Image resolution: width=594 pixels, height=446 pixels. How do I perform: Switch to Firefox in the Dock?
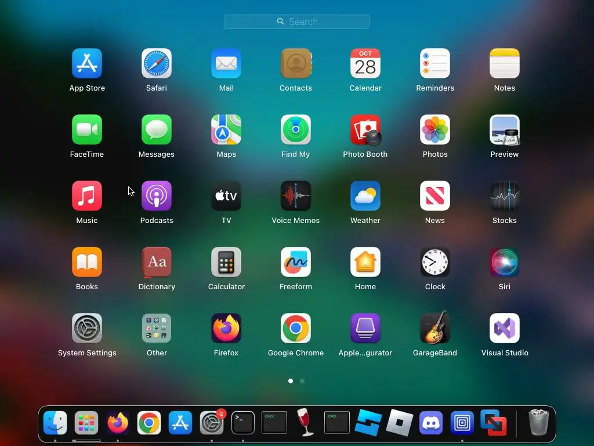click(x=118, y=423)
